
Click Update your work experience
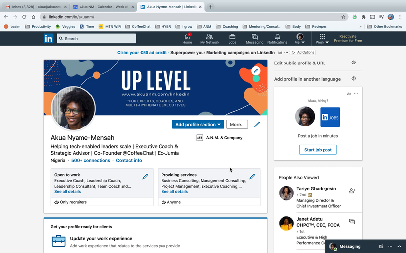101,239
